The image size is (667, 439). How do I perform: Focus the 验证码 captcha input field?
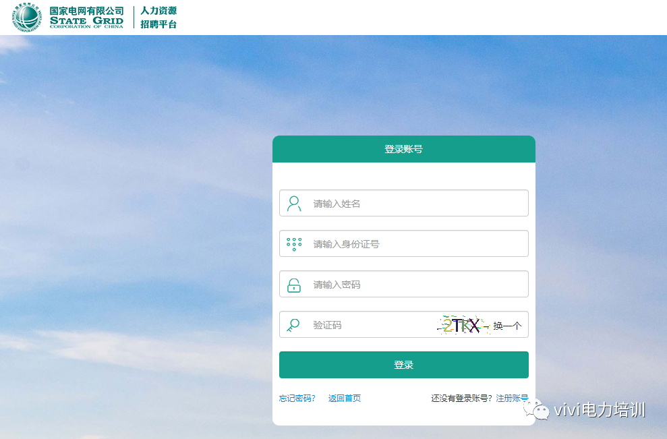[371, 325]
